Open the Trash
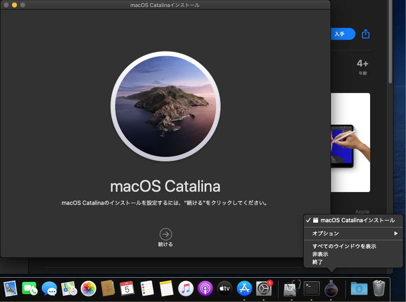This screenshot has height=302, width=406. pos(378,288)
